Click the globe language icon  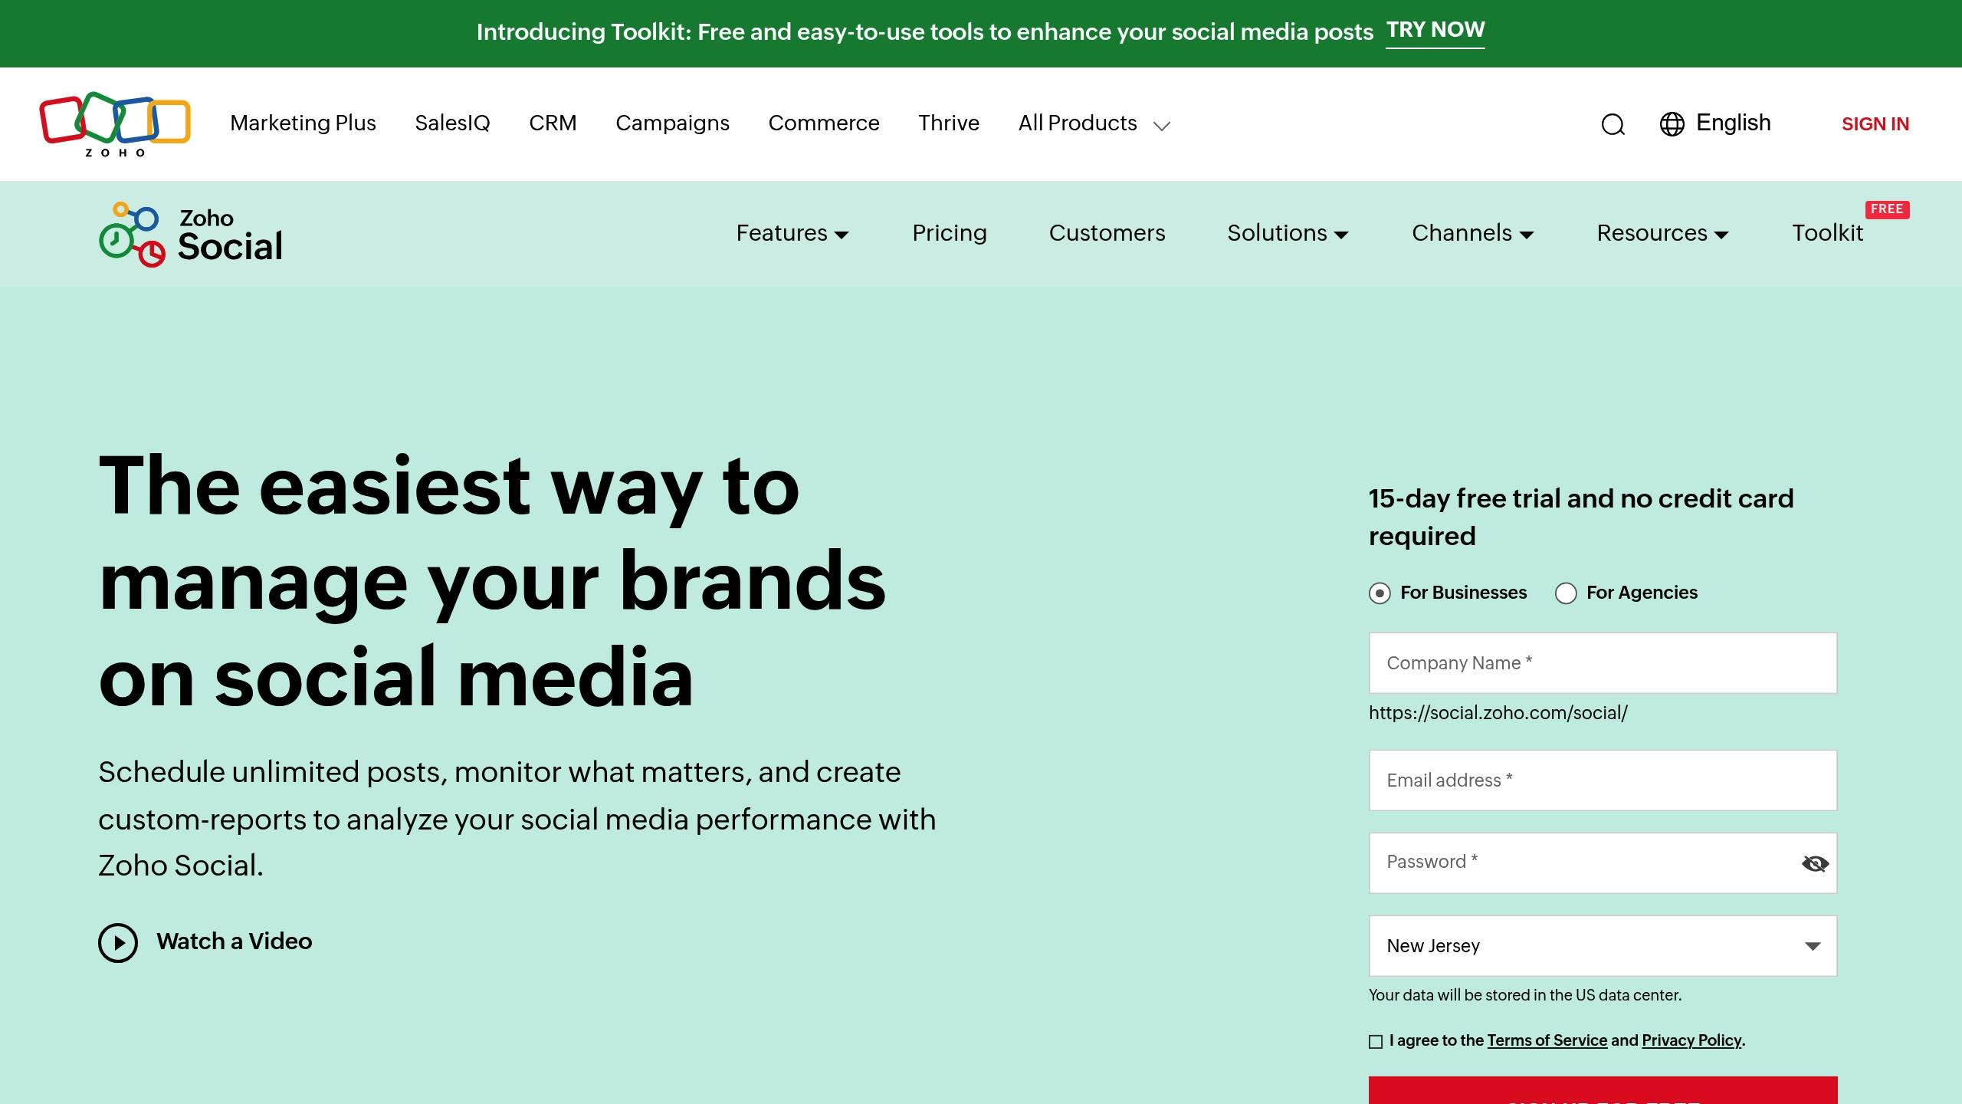(x=1672, y=124)
